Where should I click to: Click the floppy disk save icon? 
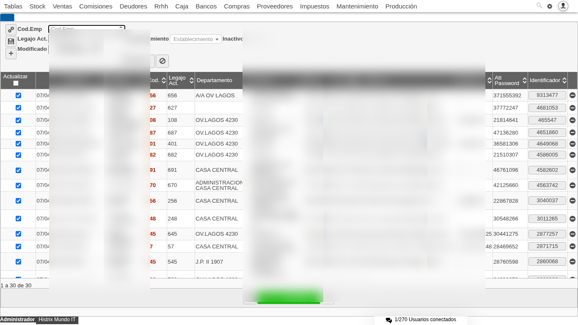pyautogui.click(x=11, y=41)
